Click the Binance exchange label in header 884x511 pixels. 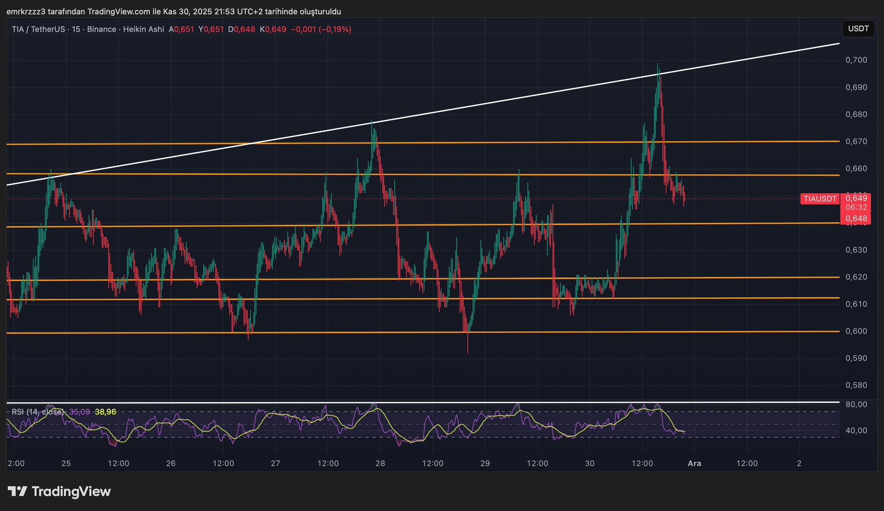point(101,29)
